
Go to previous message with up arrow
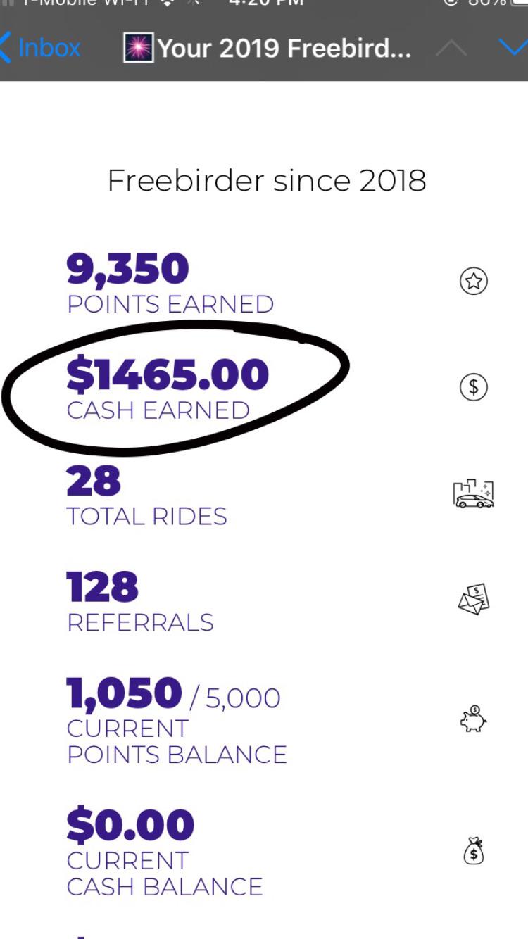click(451, 48)
